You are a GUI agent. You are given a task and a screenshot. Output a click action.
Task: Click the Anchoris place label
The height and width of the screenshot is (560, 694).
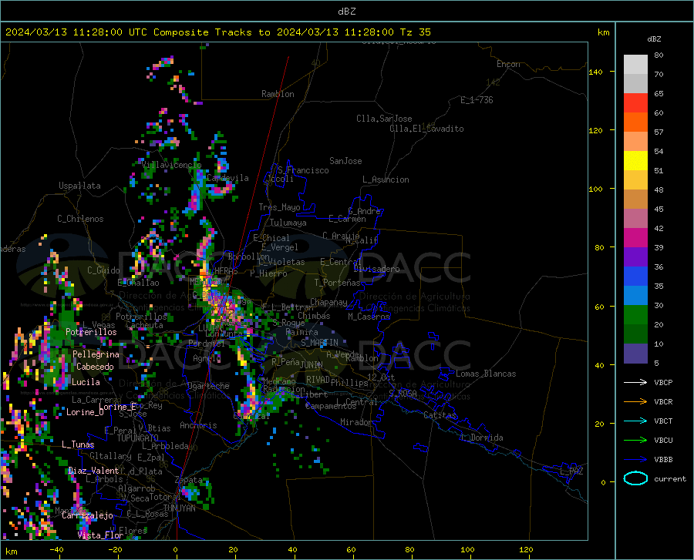pyautogui.click(x=198, y=425)
